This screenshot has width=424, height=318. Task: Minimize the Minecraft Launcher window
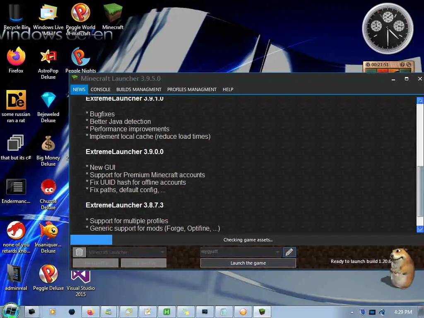click(x=393, y=79)
